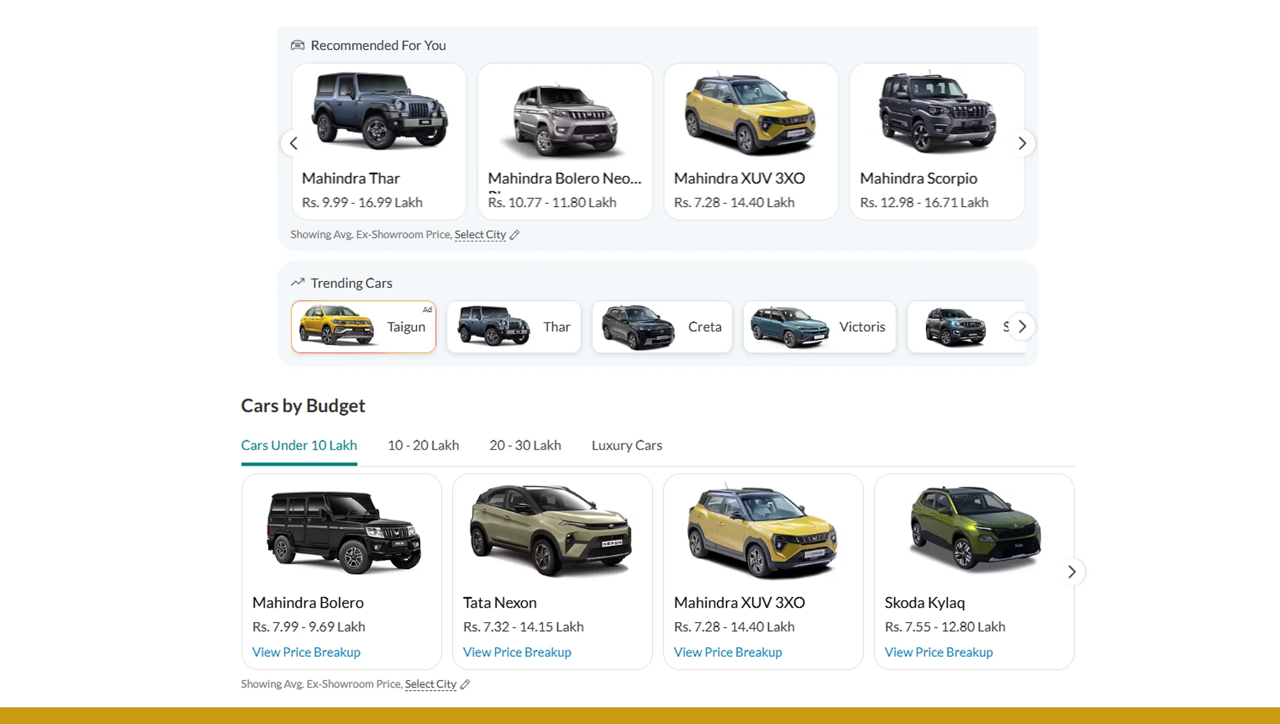Click the car icon beside Recommended For You
Viewport: 1280px width, 724px height.
click(x=297, y=45)
